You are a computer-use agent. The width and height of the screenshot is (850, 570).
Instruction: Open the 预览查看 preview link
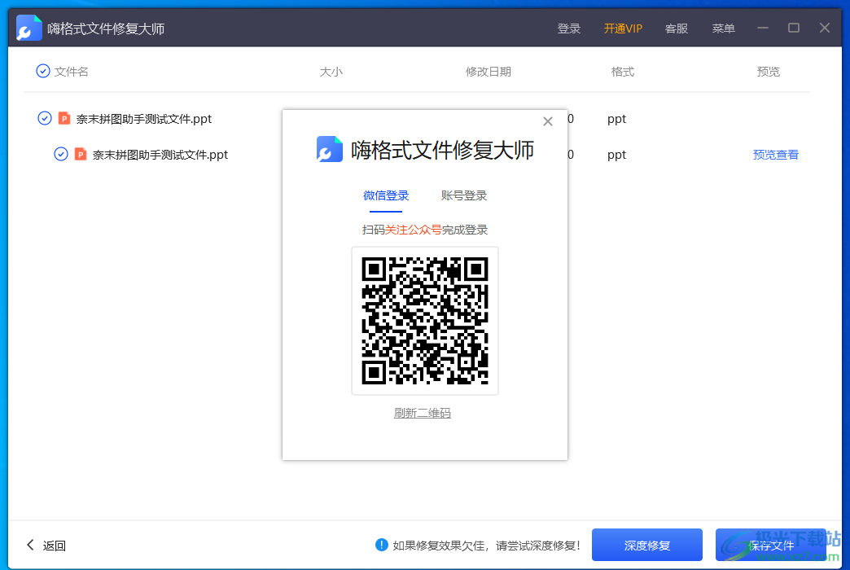pyautogui.click(x=775, y=155)
